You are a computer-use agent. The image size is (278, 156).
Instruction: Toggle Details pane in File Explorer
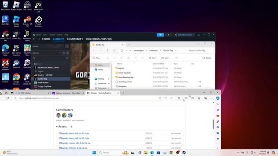207,58
